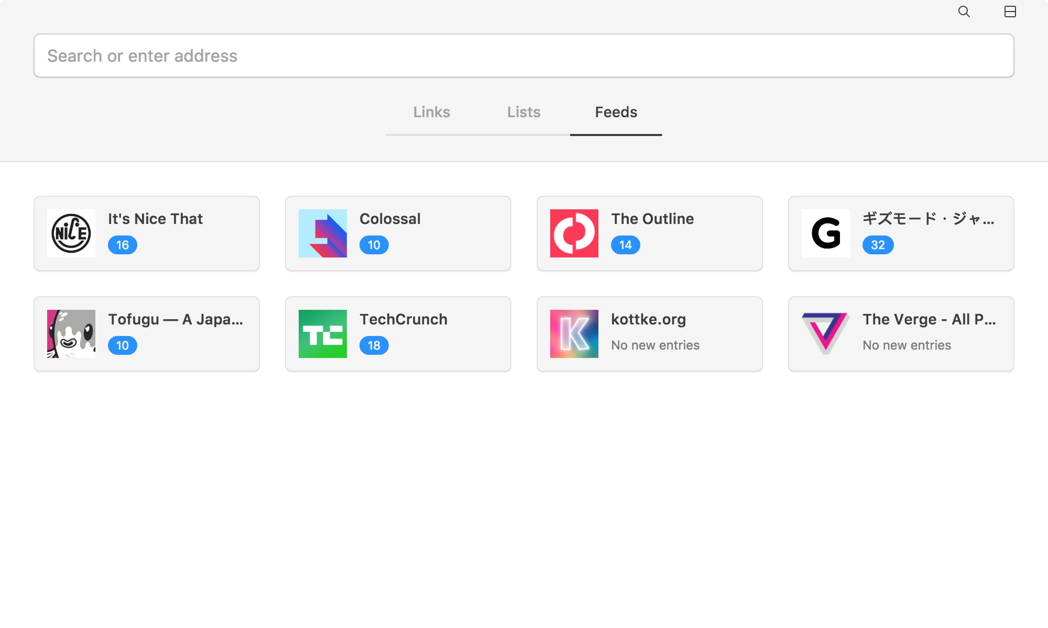
Task: Click the 10 unread badge on Colossal
Action: [374, 245]
